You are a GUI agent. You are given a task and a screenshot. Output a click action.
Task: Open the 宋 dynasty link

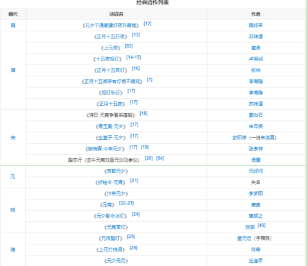[x=13, y=138]
